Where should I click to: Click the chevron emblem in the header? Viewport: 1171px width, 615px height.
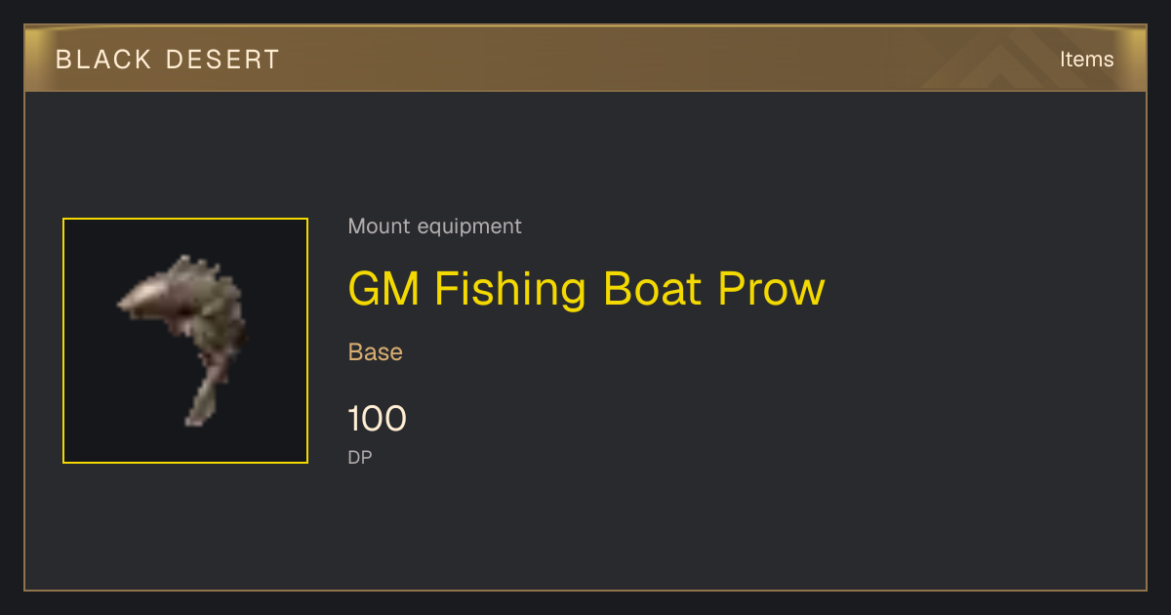coord(1015,59)
